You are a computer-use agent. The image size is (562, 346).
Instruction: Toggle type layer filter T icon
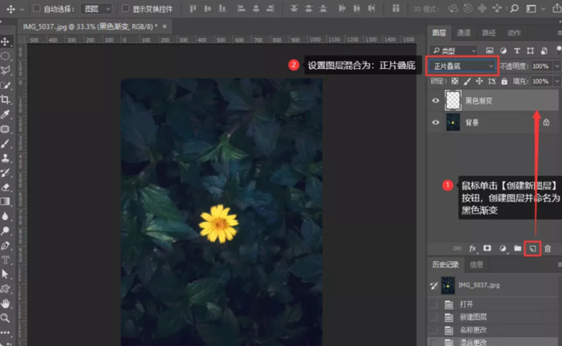(517, 51)
